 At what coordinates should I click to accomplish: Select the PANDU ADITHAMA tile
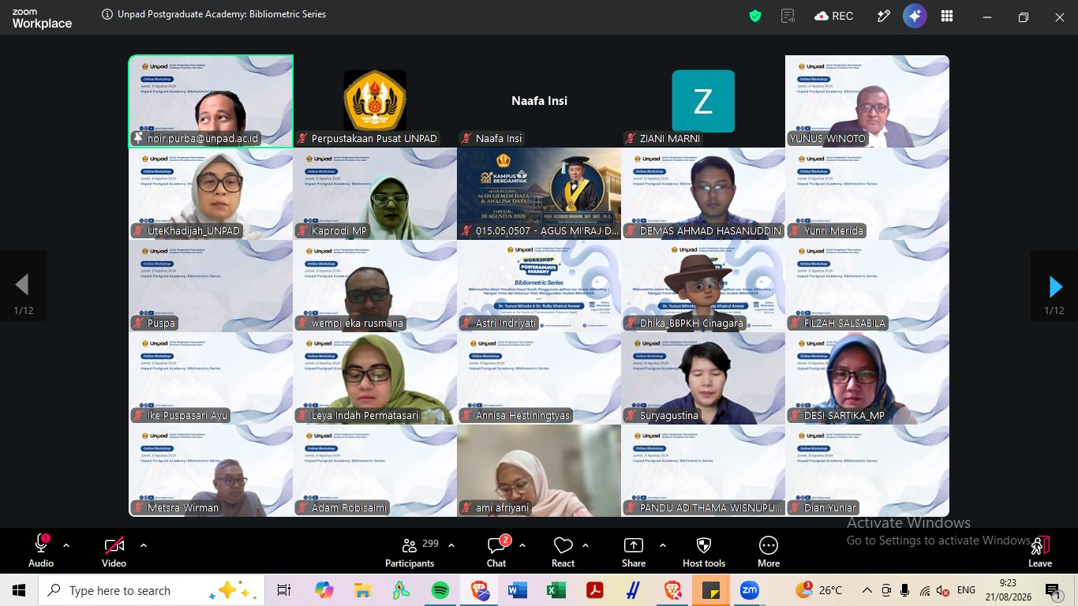[x=703, y=471]
